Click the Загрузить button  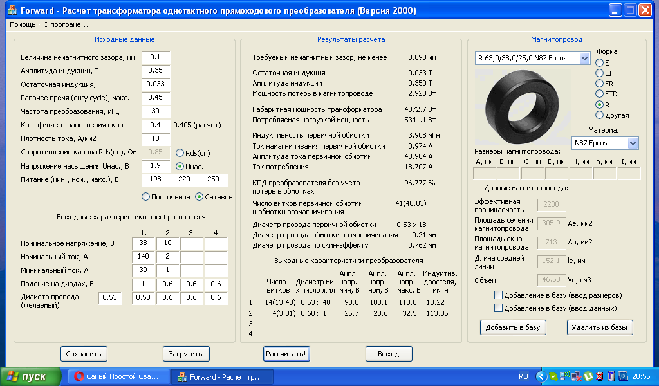(186, 354)
